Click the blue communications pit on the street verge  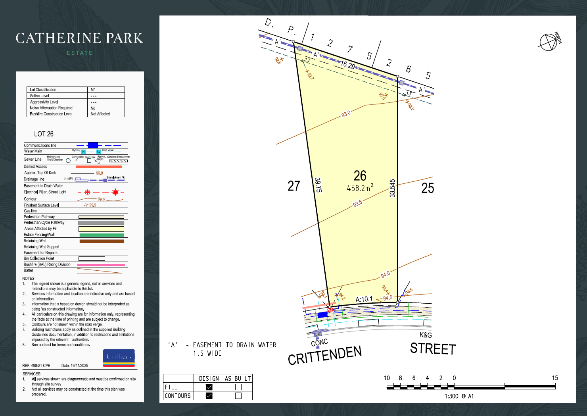[322, 314]
